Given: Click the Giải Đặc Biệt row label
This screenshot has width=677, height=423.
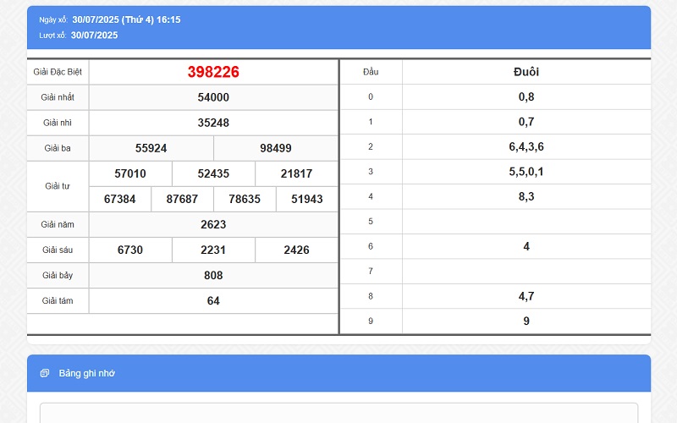Looking at the screenshot, I should click(58, 72).
